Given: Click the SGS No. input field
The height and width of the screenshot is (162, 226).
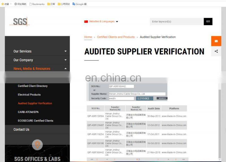Looking at the screenshot, I should tap(121, 86).
